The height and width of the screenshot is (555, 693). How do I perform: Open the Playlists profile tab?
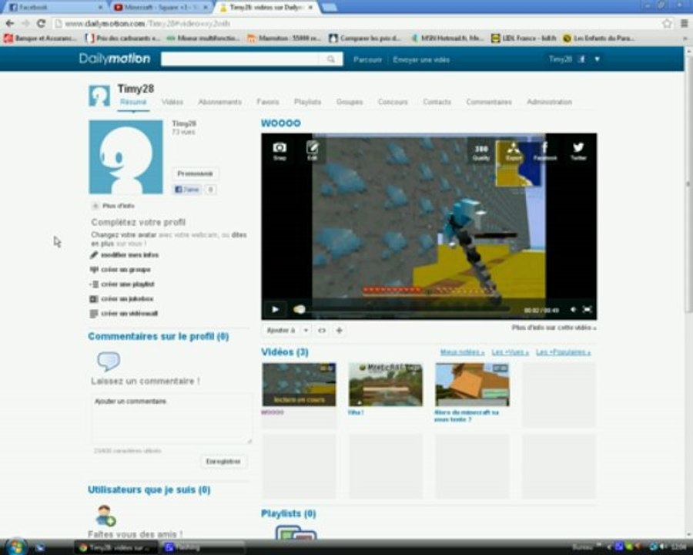coord(307,102)
